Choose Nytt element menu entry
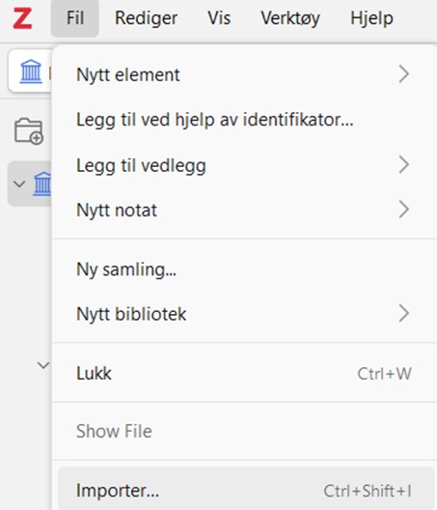The height and width of the screenshot is (510, 437). (x=244, y=74)
